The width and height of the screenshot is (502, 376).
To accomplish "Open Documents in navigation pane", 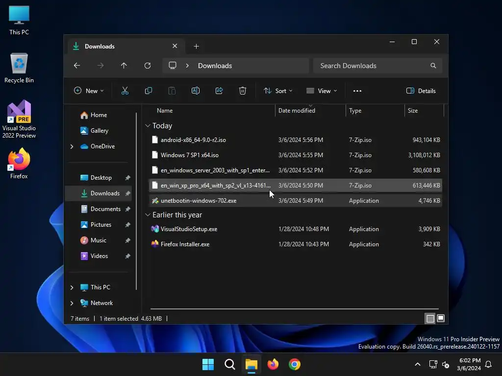I will point(105,209).
